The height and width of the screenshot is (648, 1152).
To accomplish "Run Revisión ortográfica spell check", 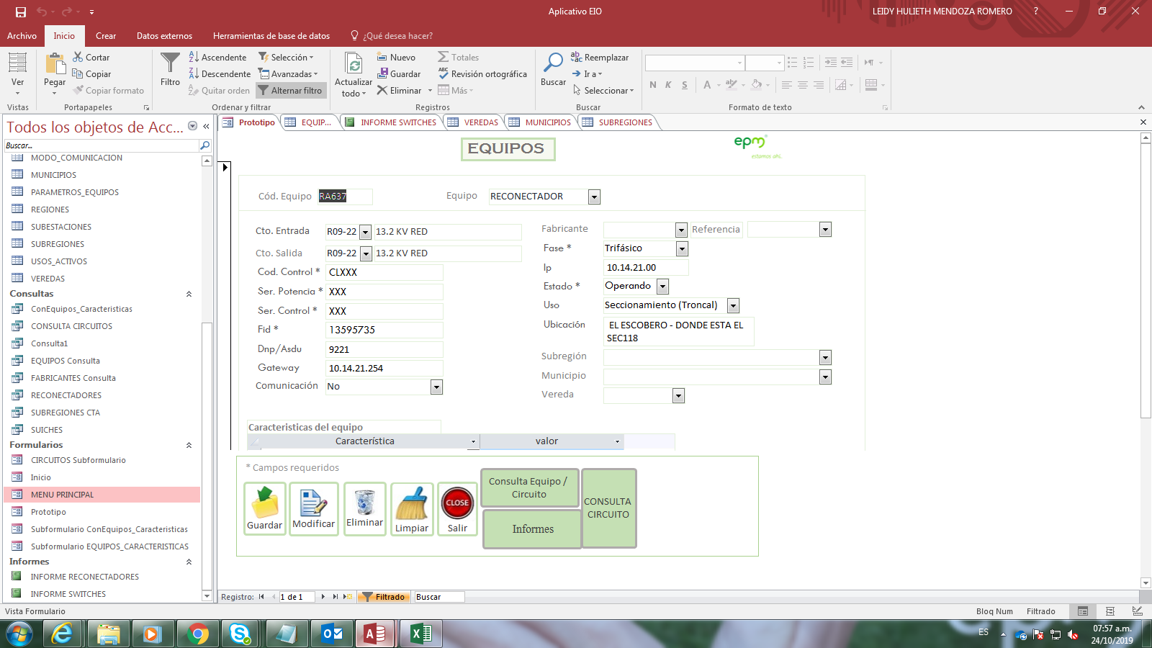I will [482, 73].
